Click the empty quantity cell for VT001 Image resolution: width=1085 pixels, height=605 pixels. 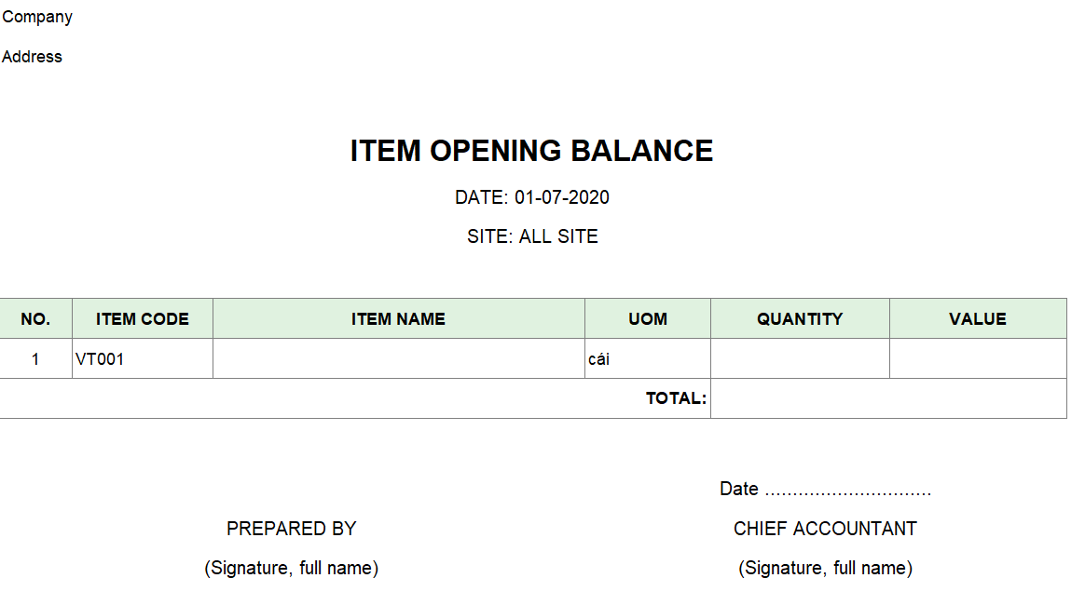(x=799, y=359)
